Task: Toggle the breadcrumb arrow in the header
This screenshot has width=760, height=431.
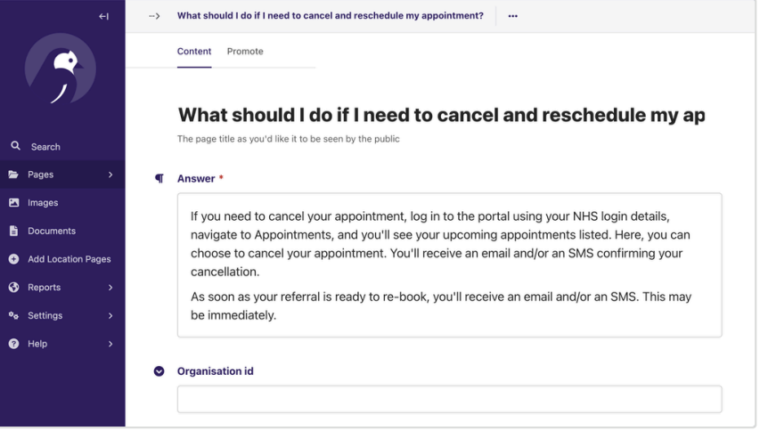Action: tap(155, 16)
